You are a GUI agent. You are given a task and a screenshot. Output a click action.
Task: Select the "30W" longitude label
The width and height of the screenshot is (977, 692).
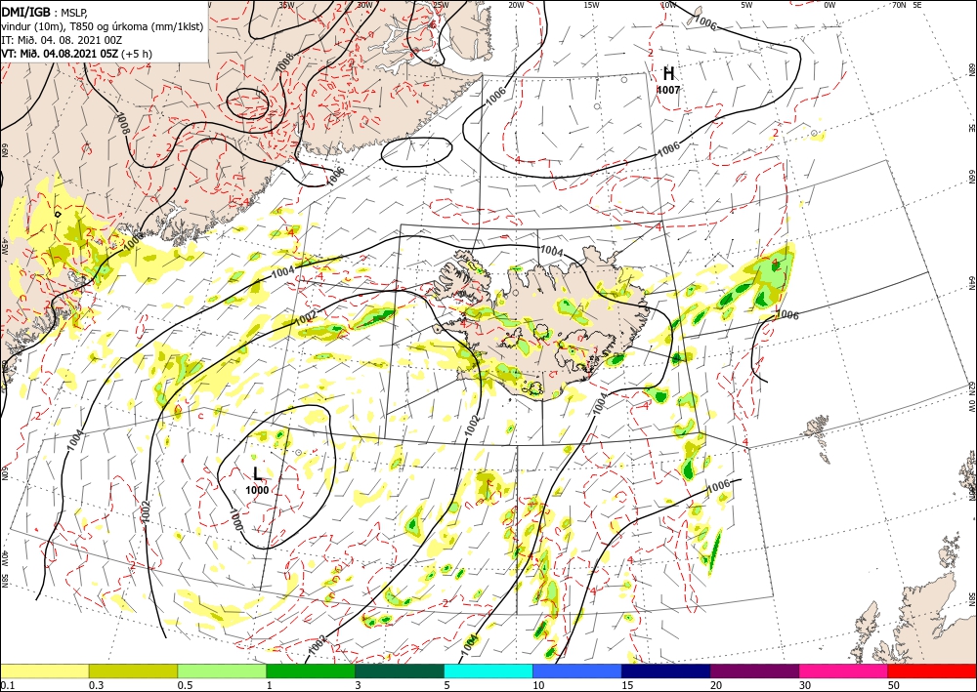pyautogui.click(x=364, y=4)
